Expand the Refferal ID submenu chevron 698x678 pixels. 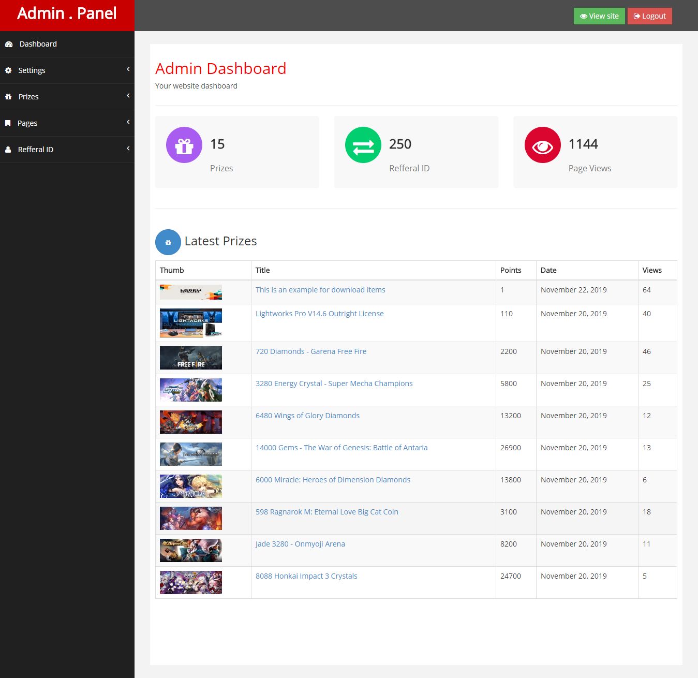(x=128, y=149)
